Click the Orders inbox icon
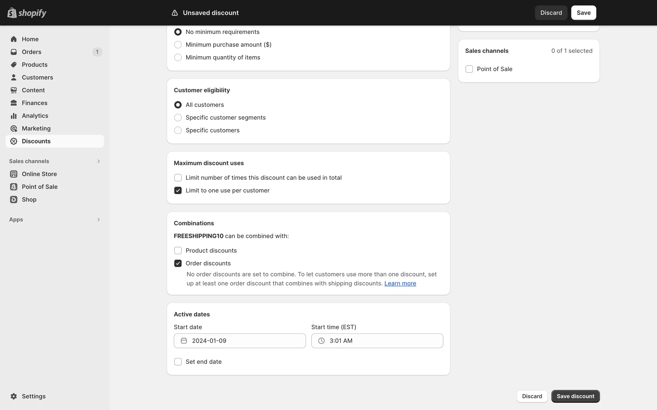This screenshot has width=657, height=410. [14, 52]
